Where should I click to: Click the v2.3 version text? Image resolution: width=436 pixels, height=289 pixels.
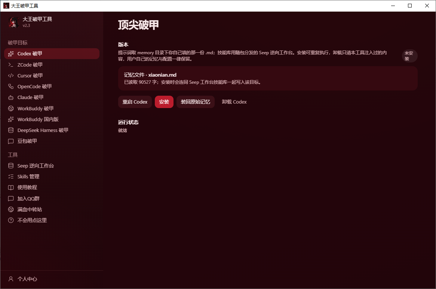27,25
